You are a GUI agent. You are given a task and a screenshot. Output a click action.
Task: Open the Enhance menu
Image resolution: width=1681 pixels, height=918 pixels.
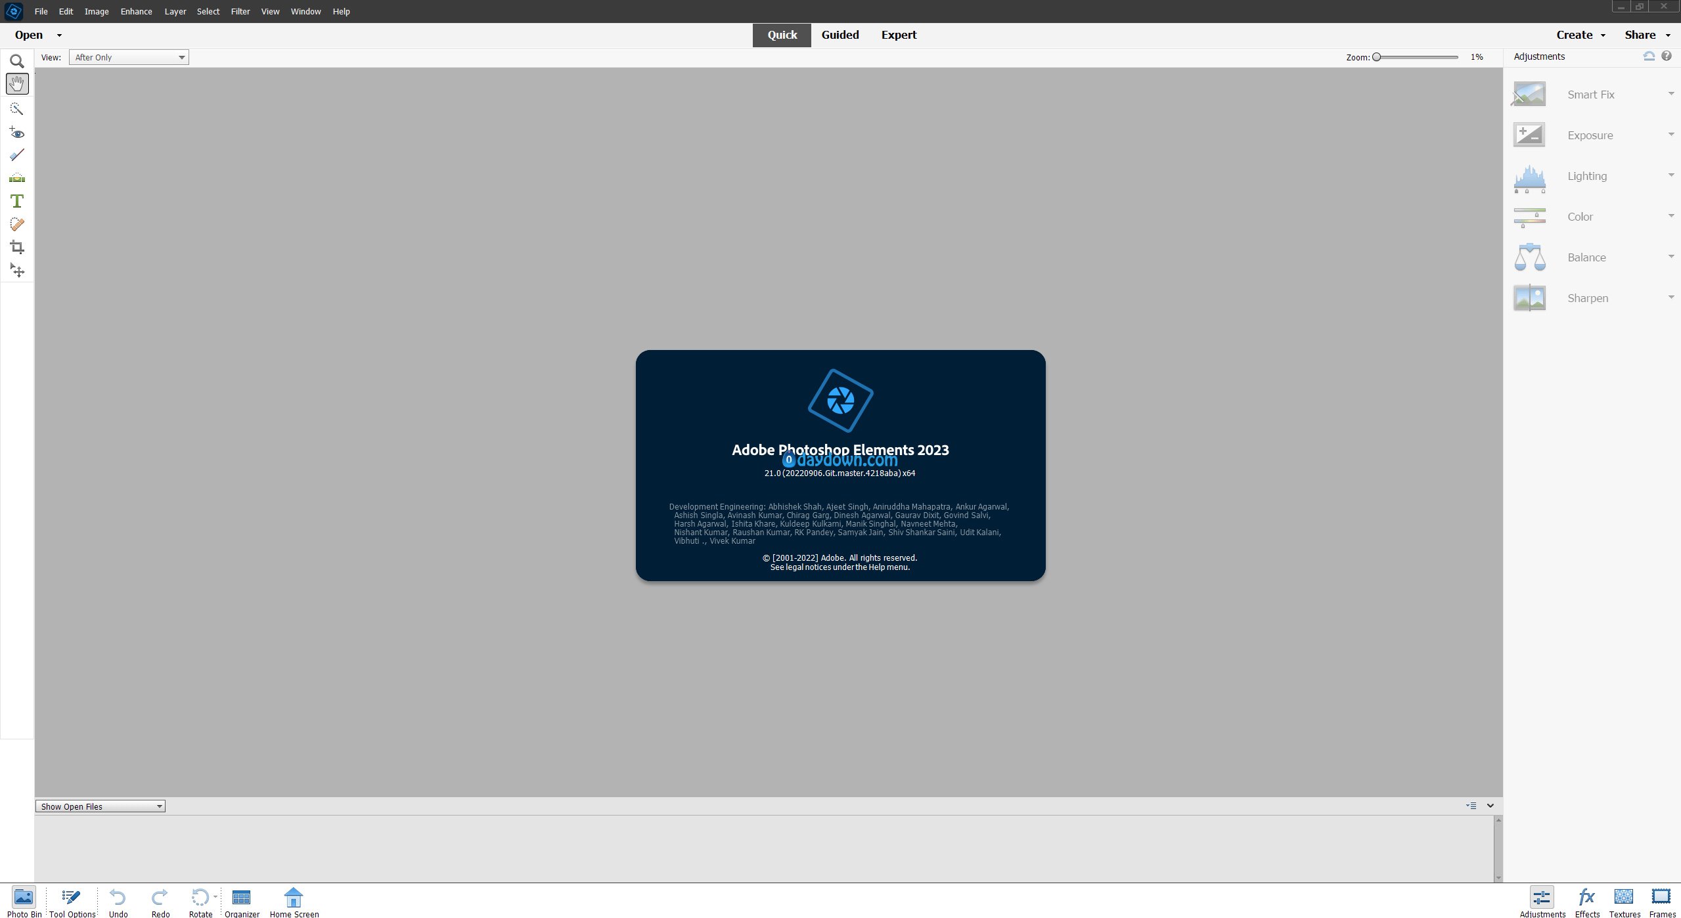pos(136,12)
